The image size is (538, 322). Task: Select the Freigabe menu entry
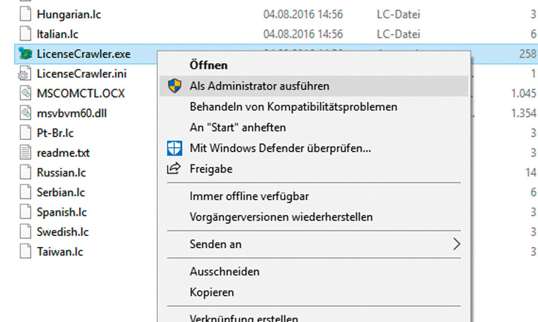[211, 169]
